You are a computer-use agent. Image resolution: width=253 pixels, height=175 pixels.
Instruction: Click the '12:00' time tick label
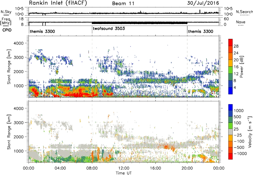click(x=124, y=168)
